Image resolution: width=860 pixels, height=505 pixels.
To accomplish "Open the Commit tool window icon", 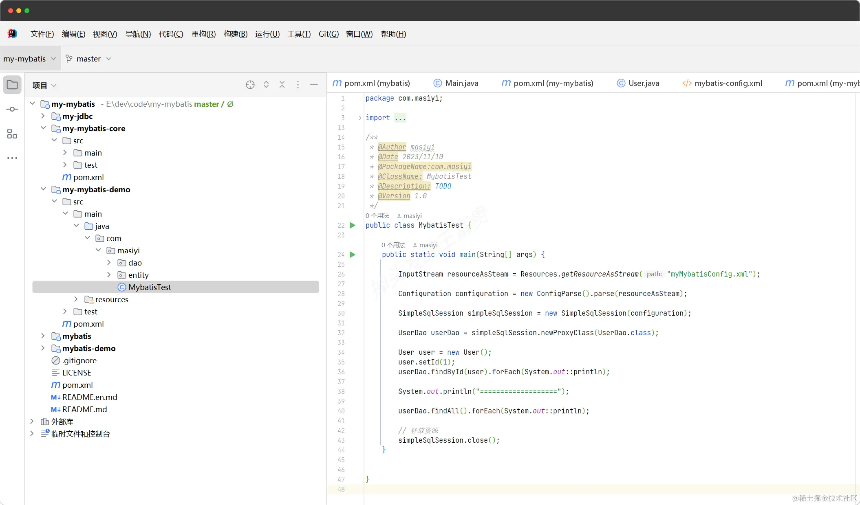I will point(12,109).
